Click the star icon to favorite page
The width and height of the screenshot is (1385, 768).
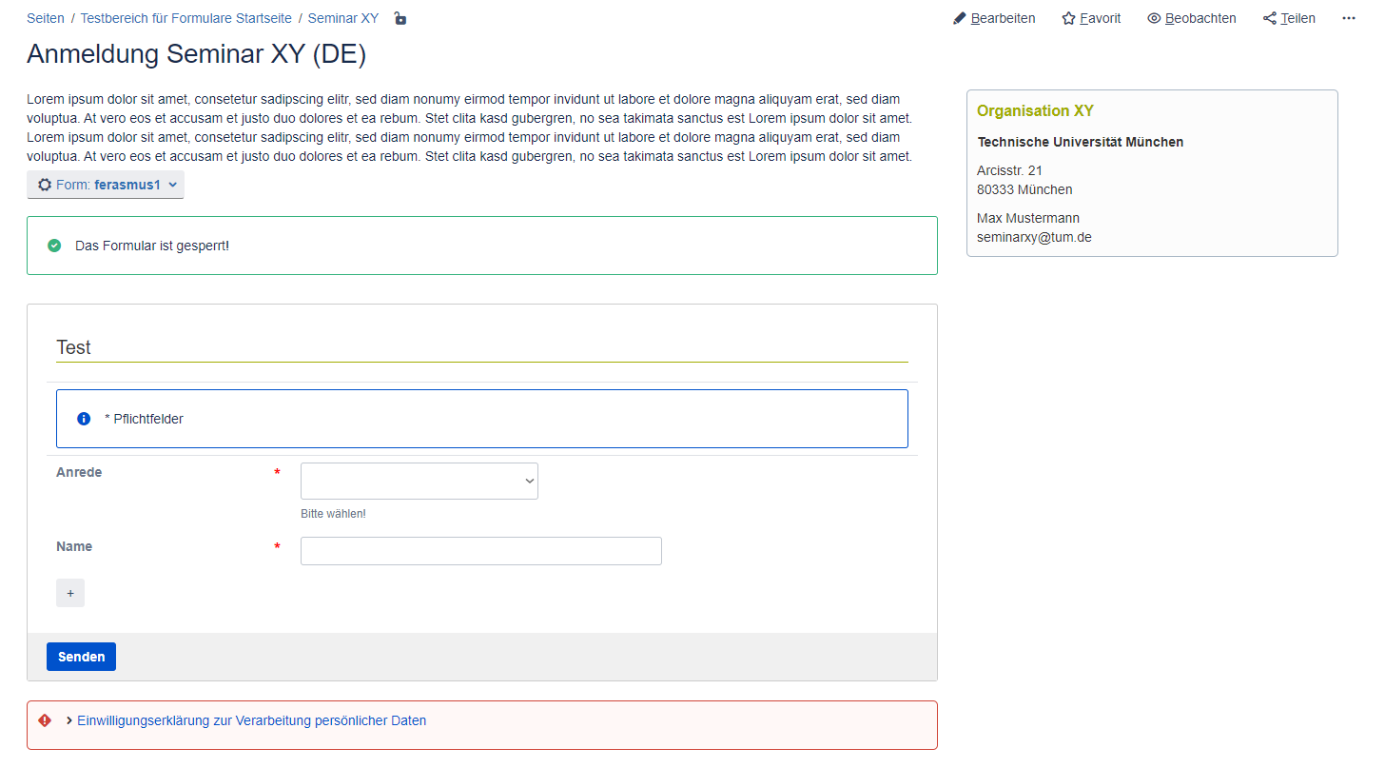[1068, 18]
